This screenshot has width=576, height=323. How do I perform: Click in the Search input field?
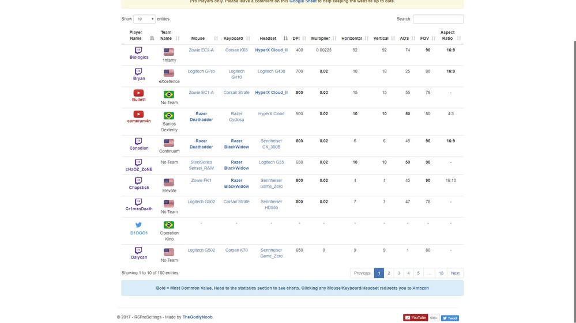coord(438,19)
